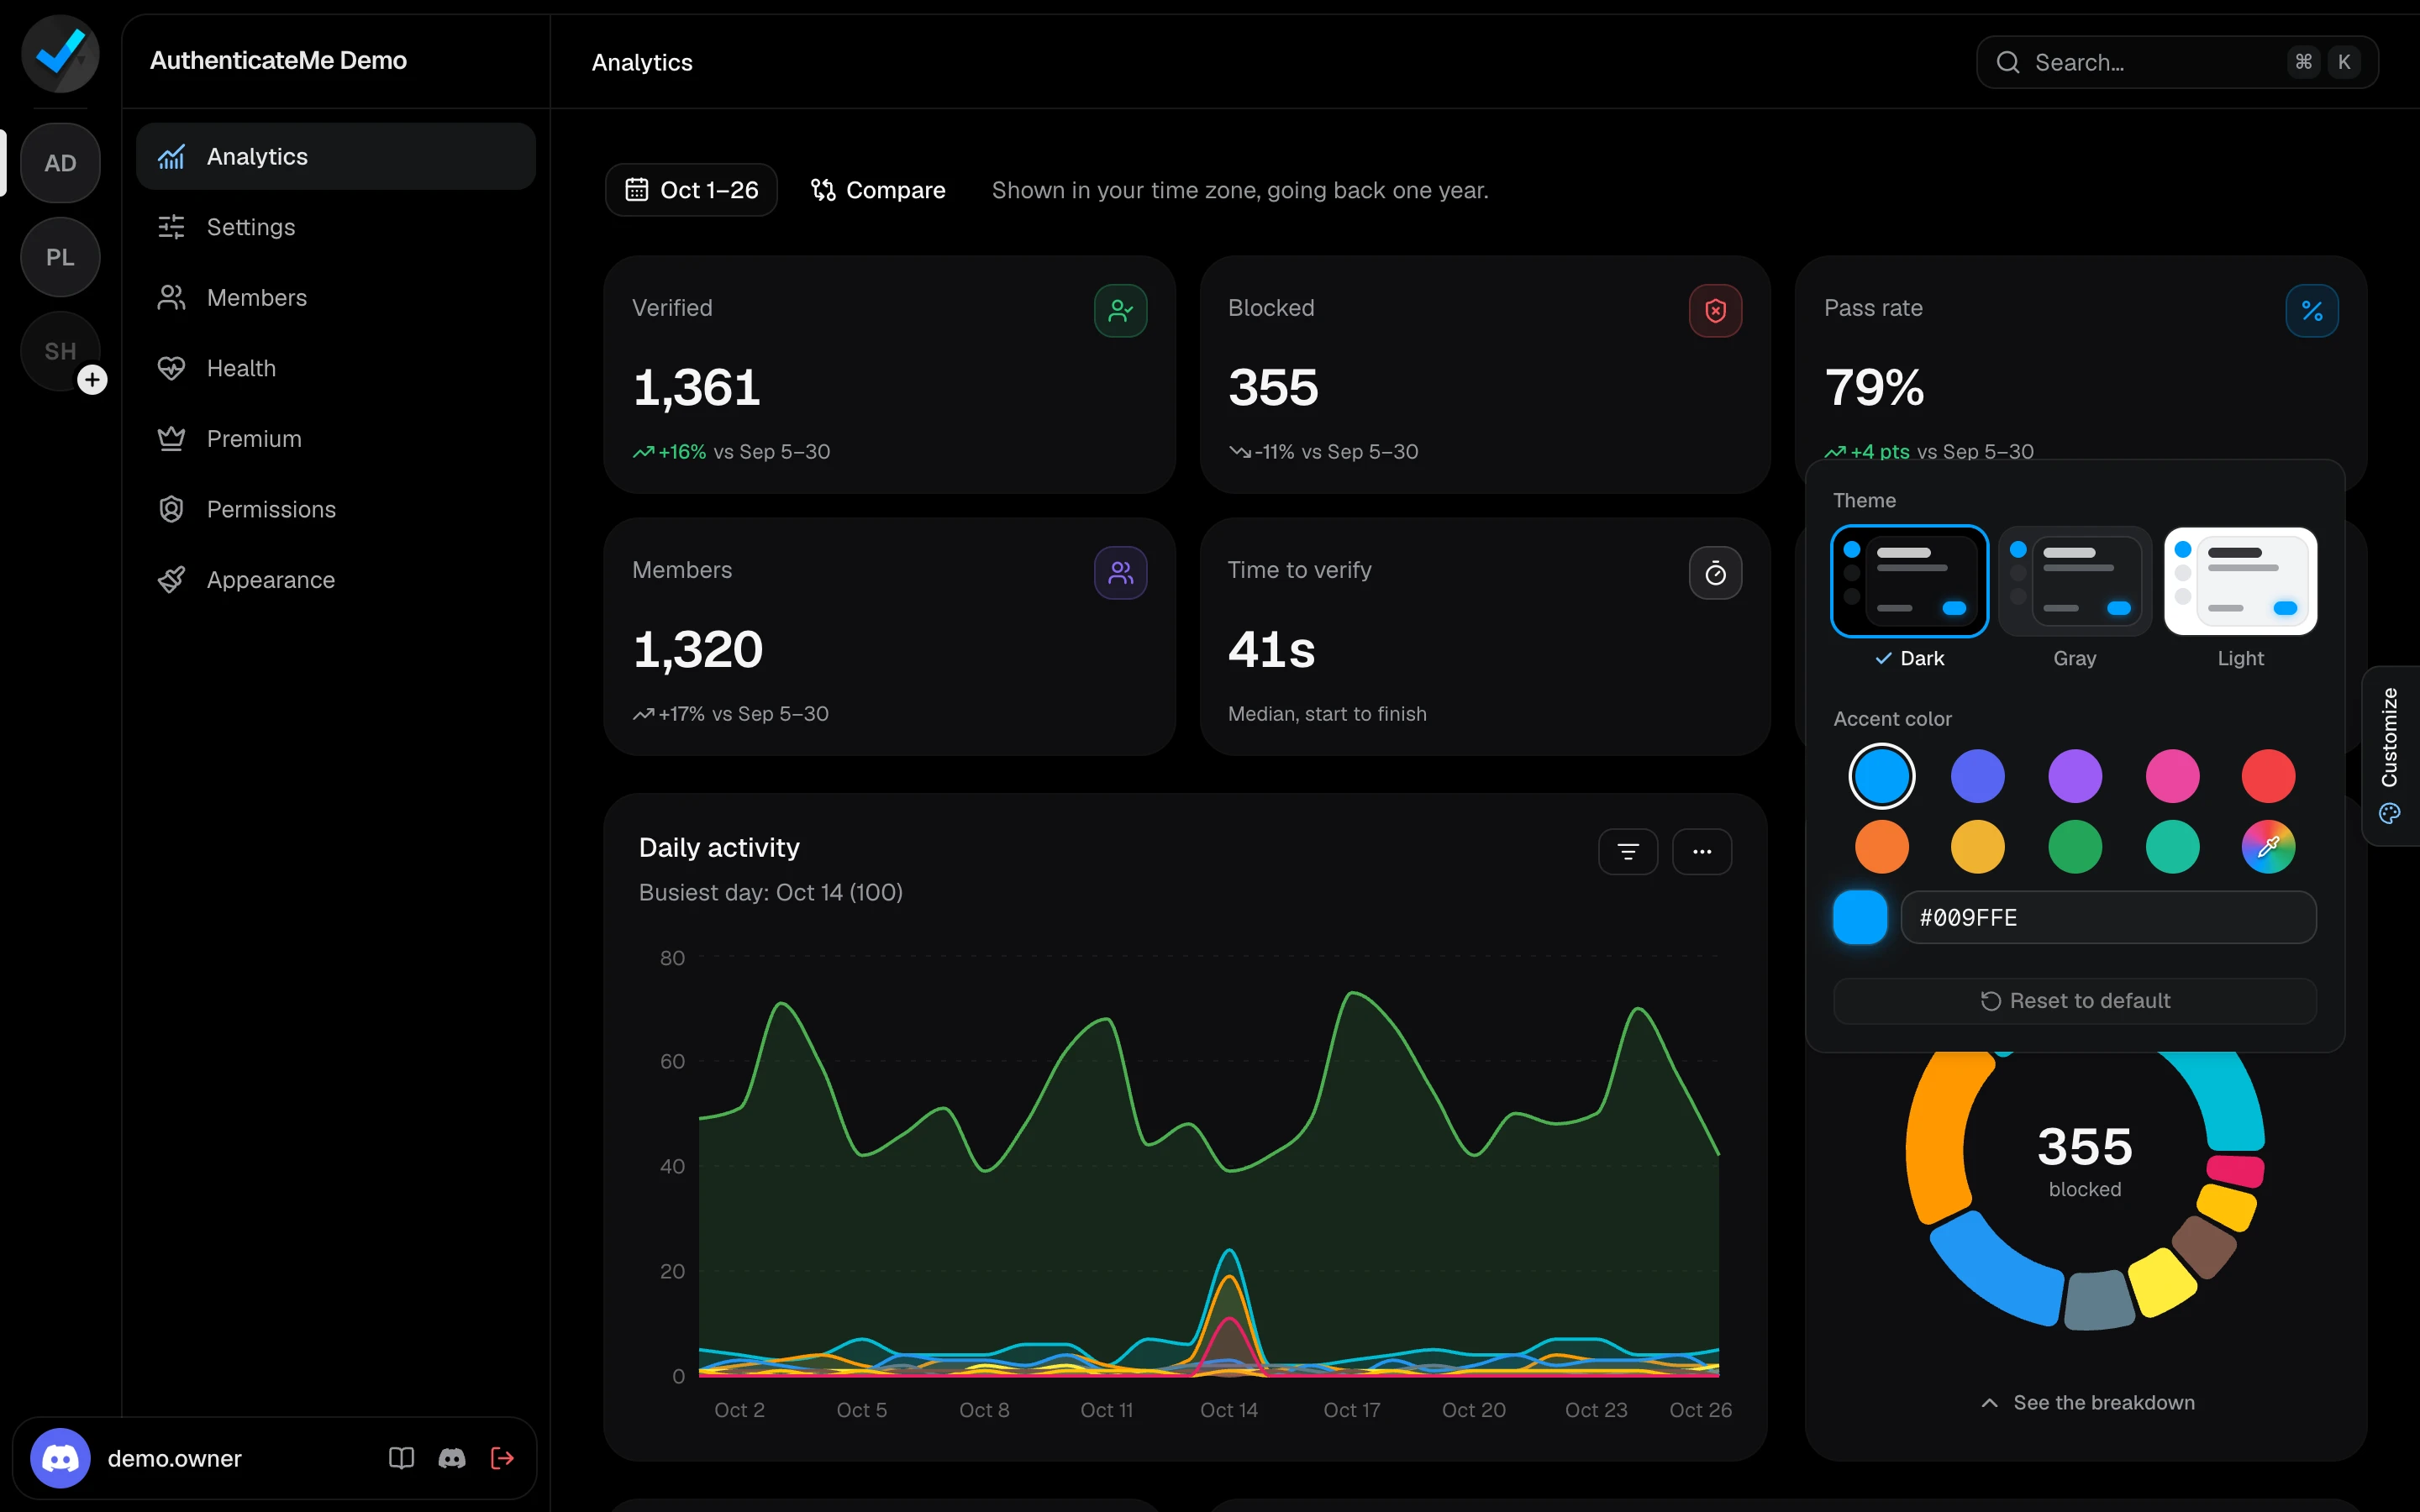This screenshot has height=1512, width=2420.
Task: Go to Analytics in sidebar
Action: (x=336, y=157)
